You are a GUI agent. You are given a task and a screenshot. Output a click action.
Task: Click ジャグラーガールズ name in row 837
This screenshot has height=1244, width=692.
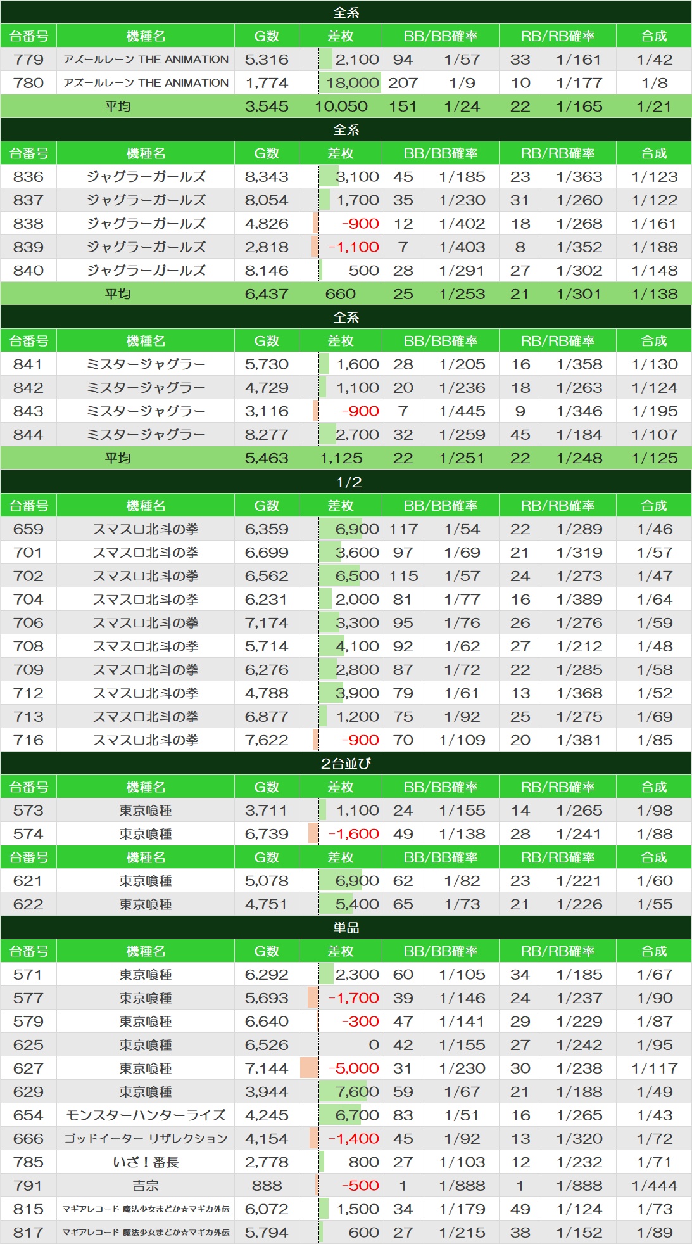click(x=146, y=200)
